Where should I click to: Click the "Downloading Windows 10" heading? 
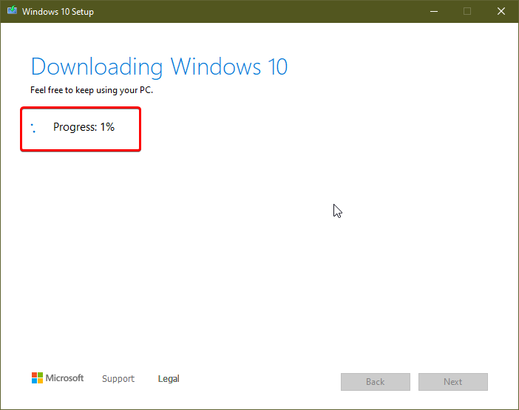click(159, 67)
